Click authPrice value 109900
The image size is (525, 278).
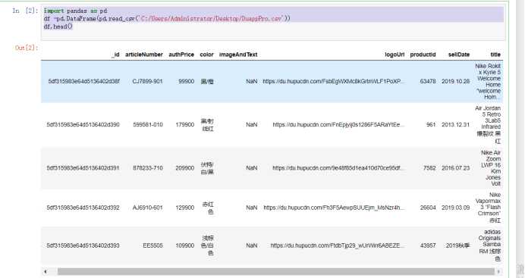click(185, 245)
